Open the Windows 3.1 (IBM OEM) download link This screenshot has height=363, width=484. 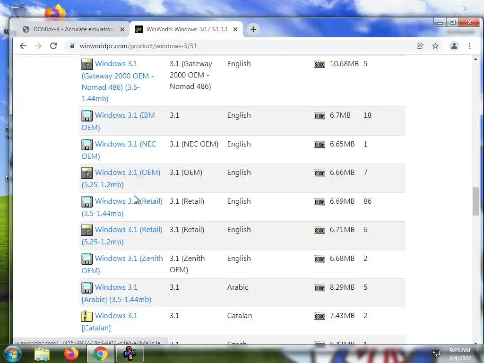tap(118, 121)
